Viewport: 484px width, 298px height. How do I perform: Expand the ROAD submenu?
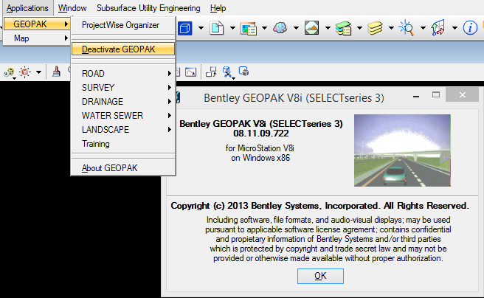coord(123,74)
